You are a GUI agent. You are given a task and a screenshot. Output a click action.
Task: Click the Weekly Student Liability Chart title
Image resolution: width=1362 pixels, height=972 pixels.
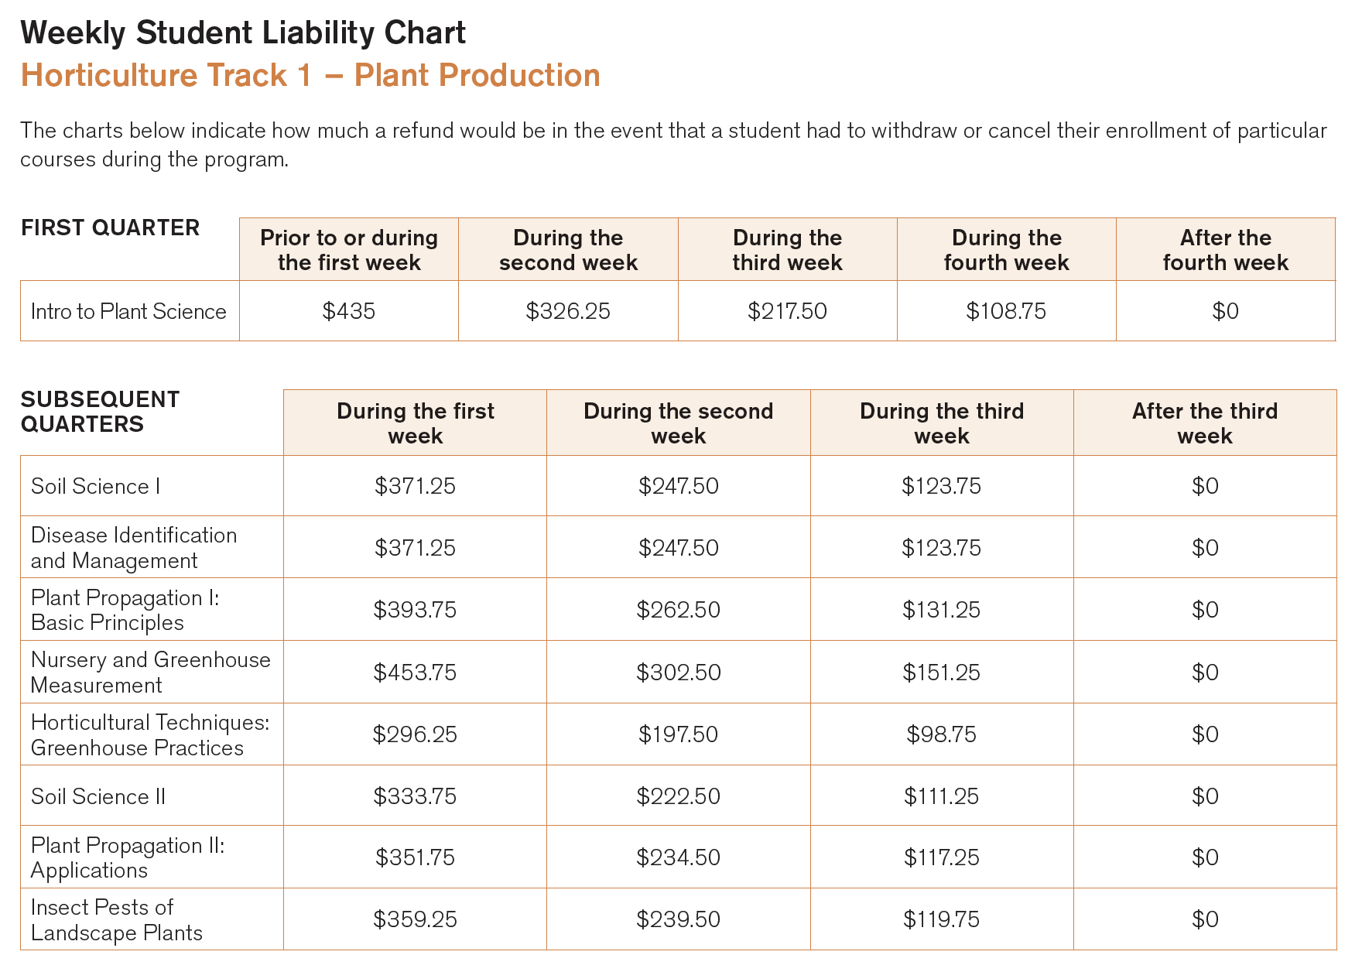(243, 33)
